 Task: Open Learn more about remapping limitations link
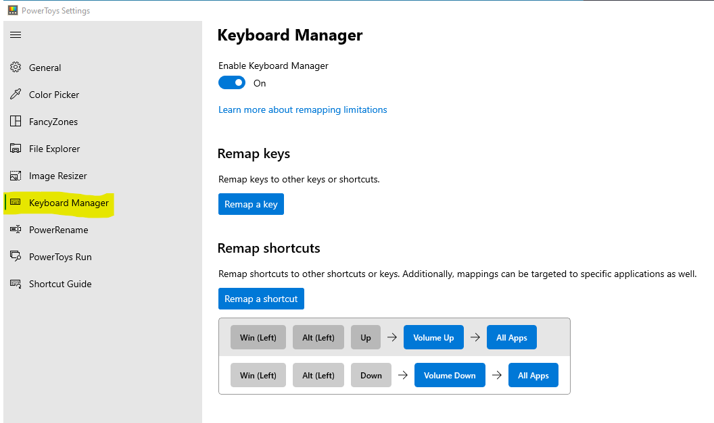302,109
